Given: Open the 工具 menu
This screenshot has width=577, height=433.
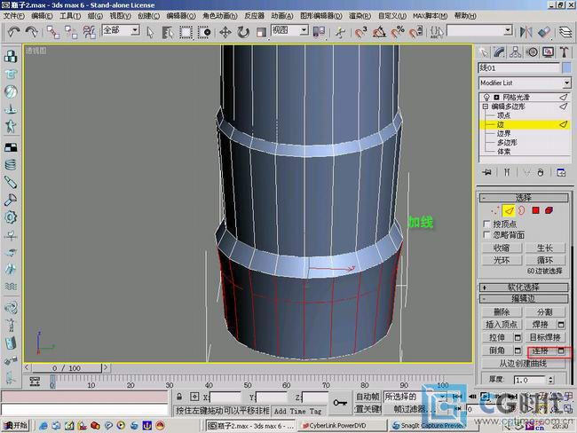Looking at the screenshot, I should (x=70, y=16).
